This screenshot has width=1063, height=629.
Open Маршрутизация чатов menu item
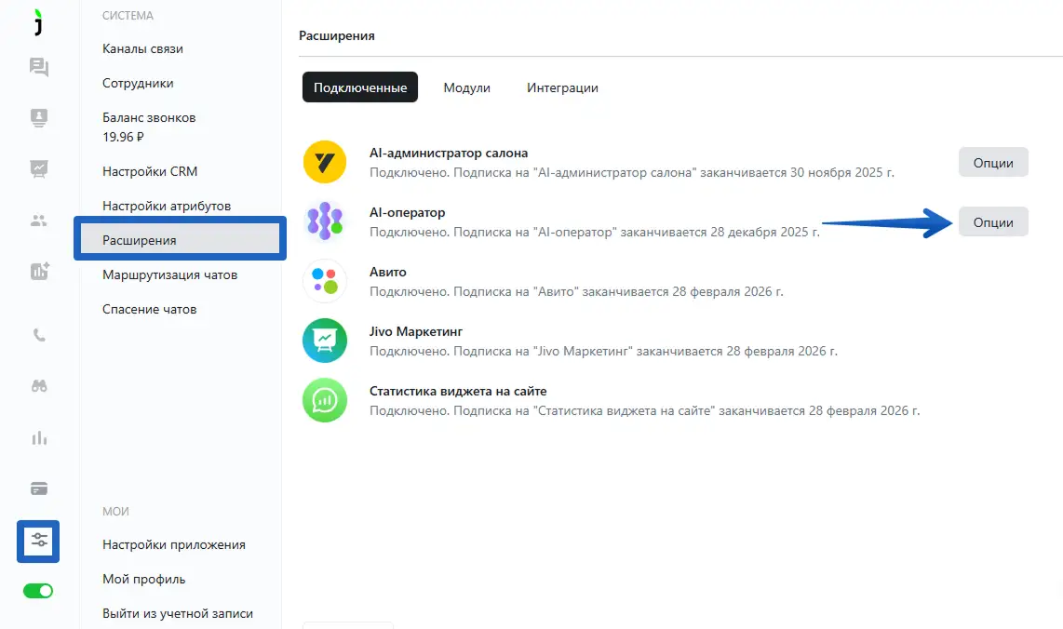click(169, 274)
